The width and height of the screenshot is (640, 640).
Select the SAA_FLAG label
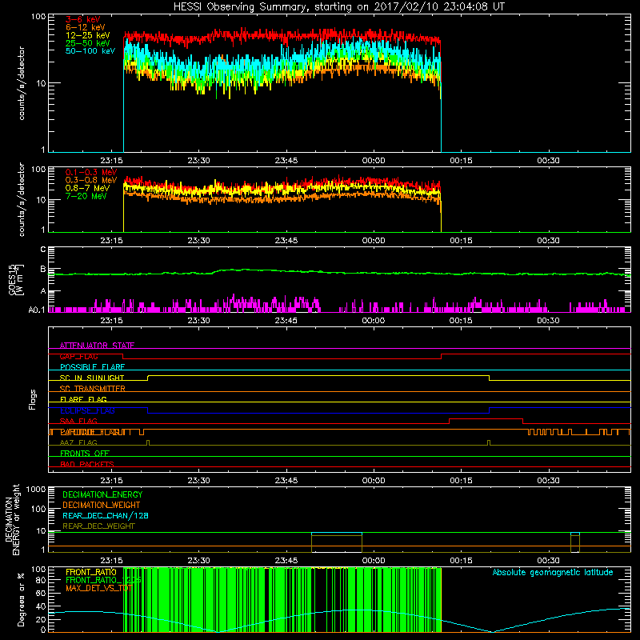click(78, 421)
